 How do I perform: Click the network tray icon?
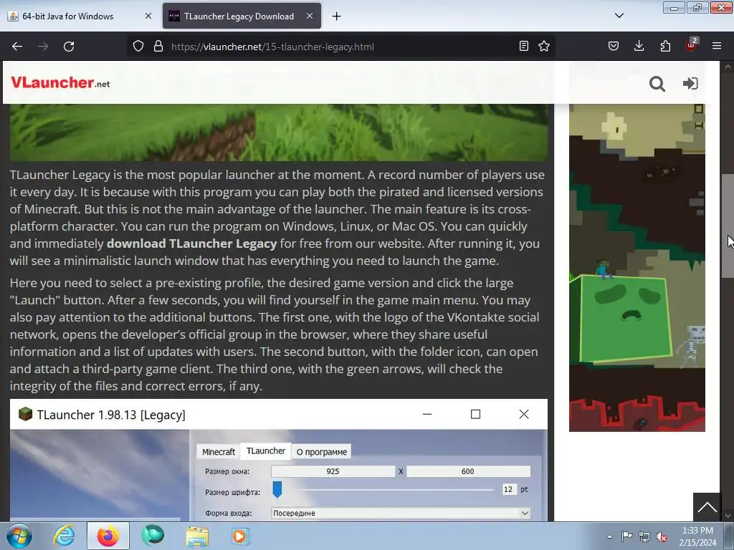click(x=644, y=536)
